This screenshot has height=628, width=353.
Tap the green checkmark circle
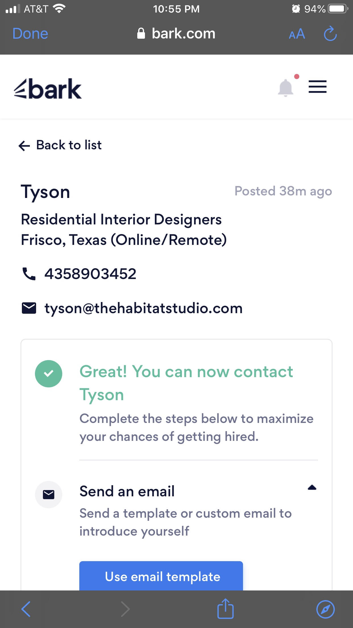click(49, 373)
